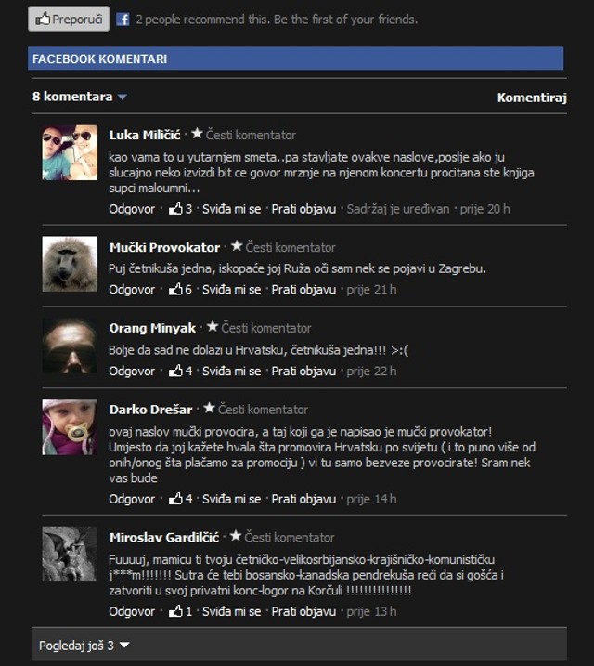Click the Facebook logo icon beside the recommendation count
Screen dimensions: 594x666
[123, 20]
